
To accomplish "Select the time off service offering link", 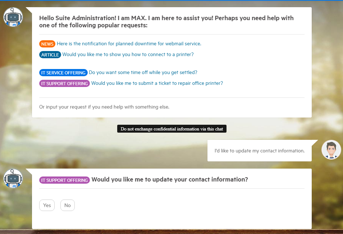I will pyautogui.click(x=143, y=72).
